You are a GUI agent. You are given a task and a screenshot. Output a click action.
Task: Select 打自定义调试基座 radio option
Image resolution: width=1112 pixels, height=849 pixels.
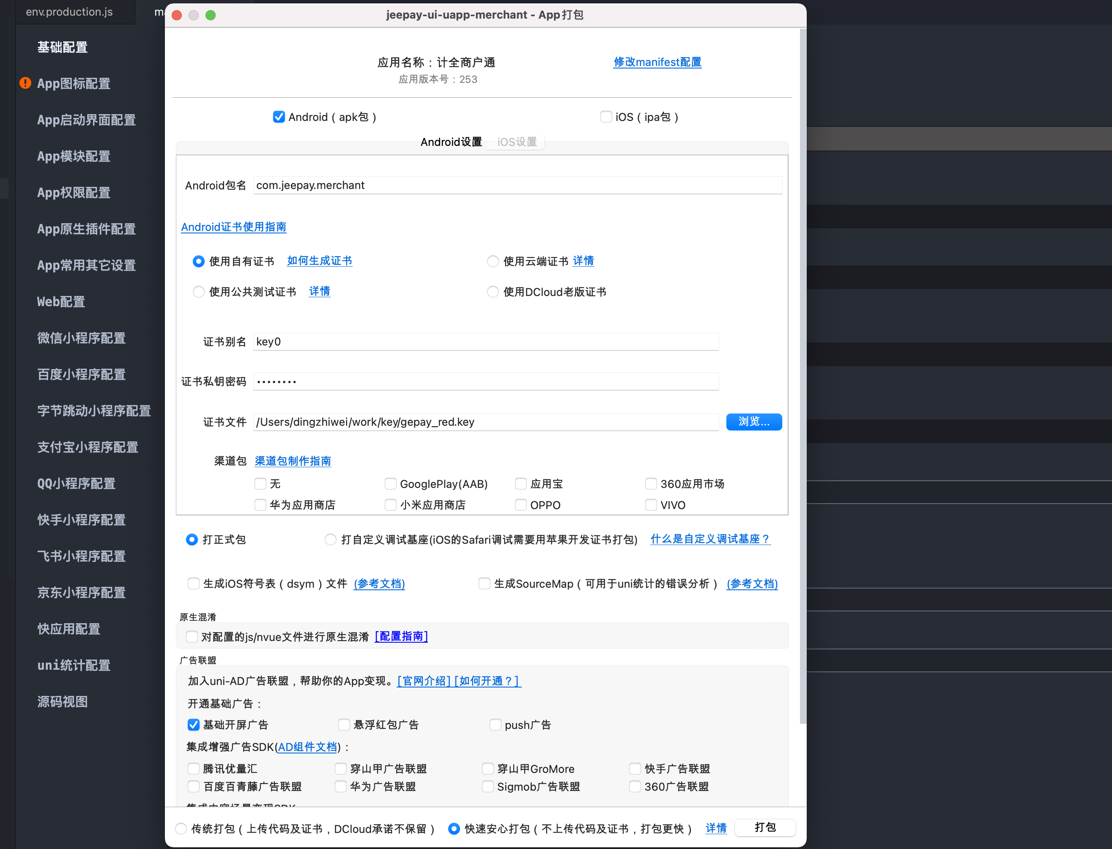coord(330,539)
